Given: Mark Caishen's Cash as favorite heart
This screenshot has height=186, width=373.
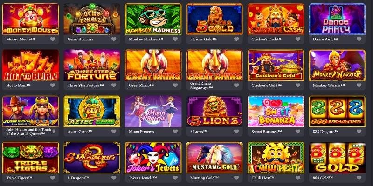Looking at the screenshot, I should (298, 39).
